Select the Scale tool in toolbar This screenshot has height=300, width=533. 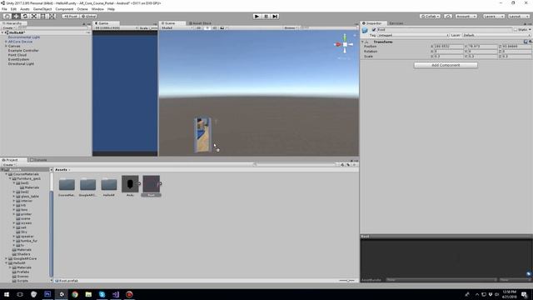tap(34, 17)
